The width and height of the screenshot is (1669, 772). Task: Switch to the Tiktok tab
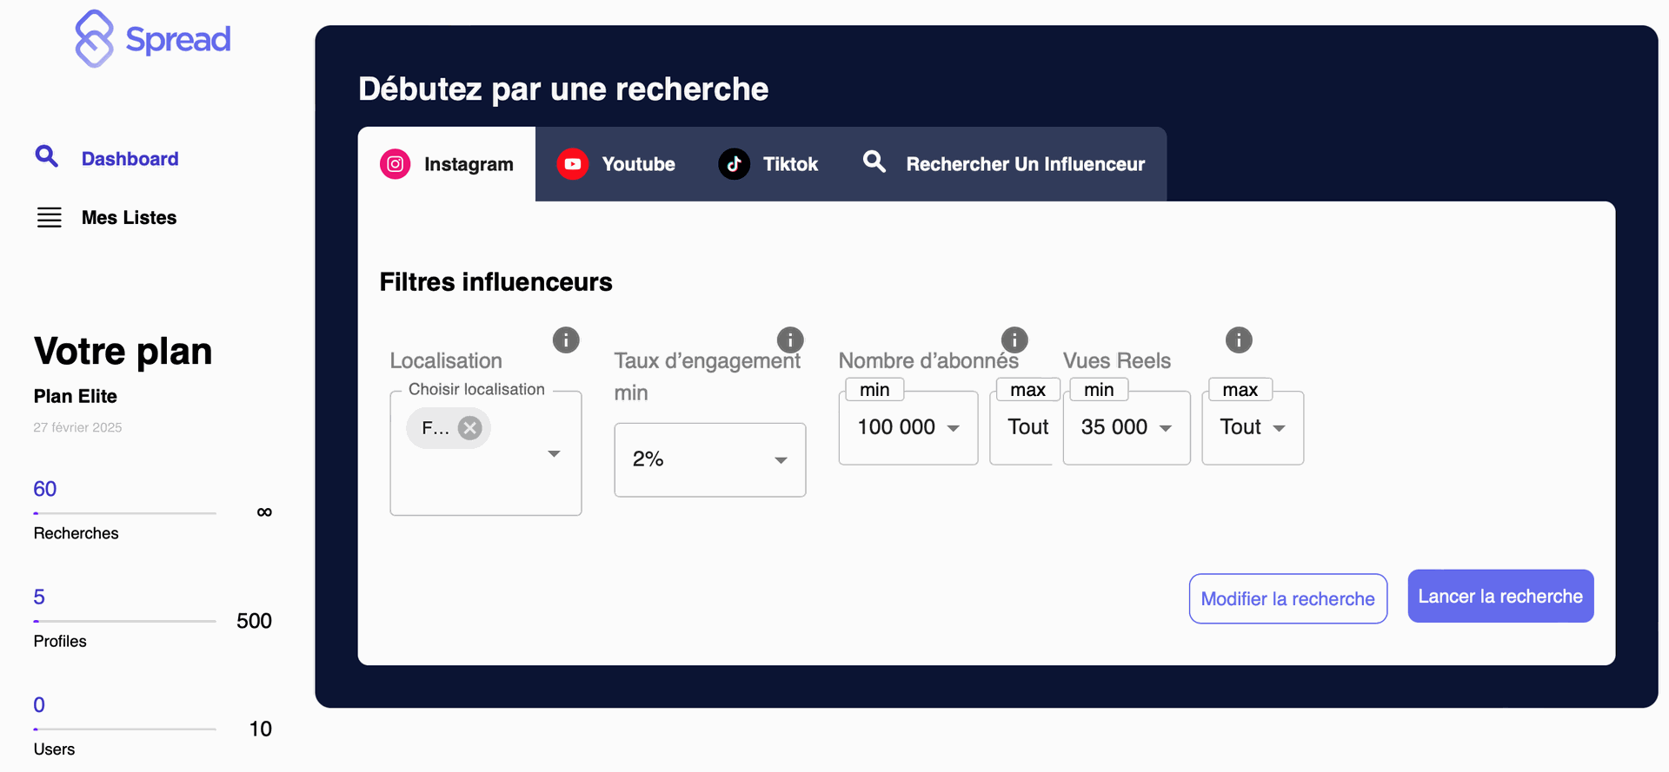click(768, 164)
